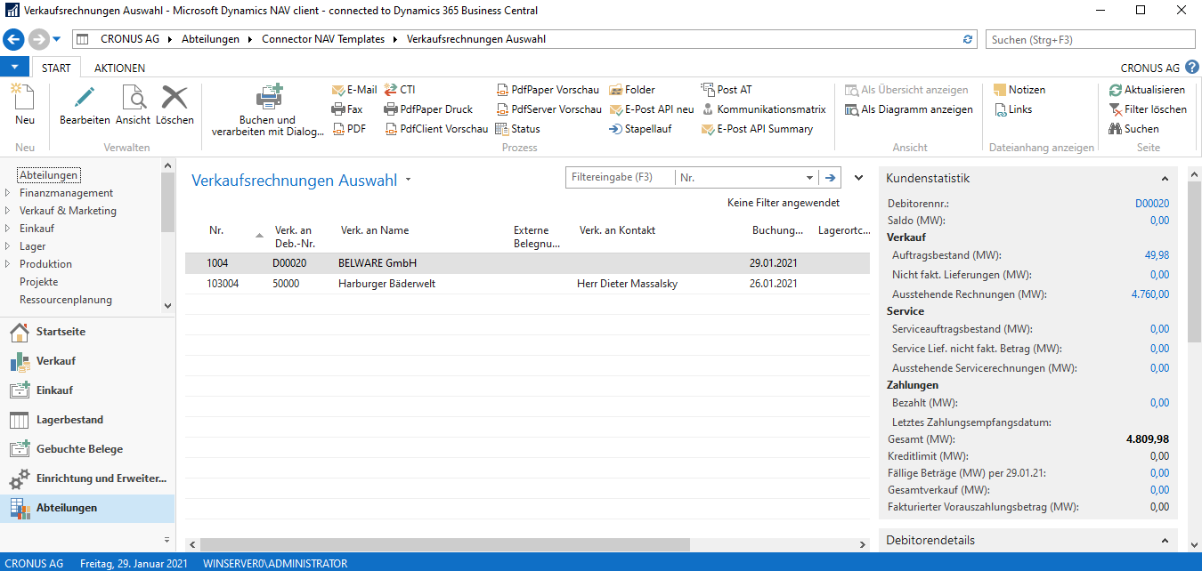Open Lagerbestand navigation item
The width and height of the screenshot is (1202, 571).
pyautogui.click(x=87, y=420)
